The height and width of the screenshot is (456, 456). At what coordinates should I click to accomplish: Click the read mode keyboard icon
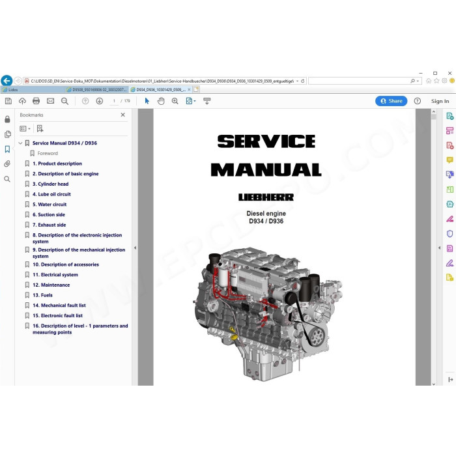pos(207,101)
